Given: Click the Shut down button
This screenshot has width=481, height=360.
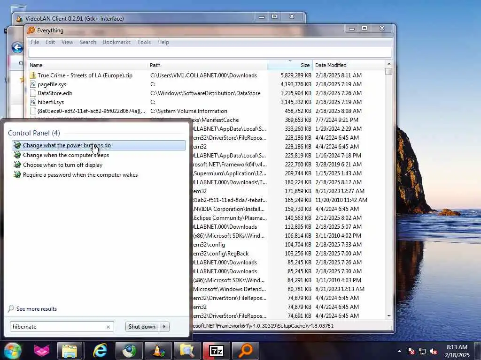Looking at the screenshot, I should (142, 327).
